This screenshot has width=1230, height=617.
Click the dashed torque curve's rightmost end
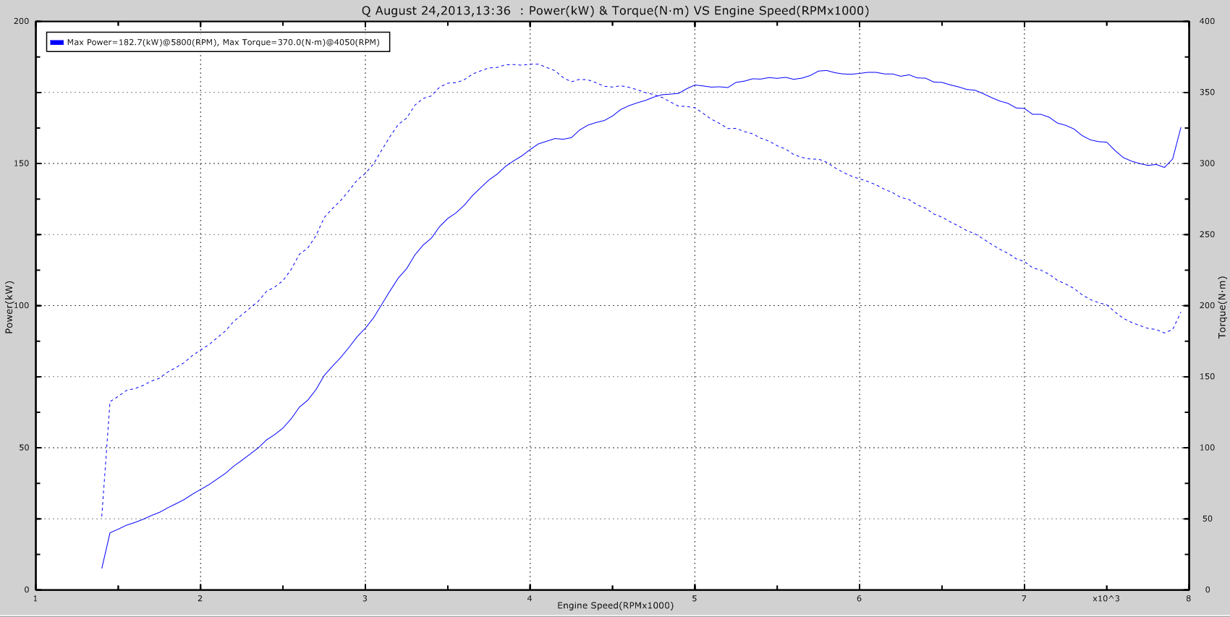(1181, 312)
